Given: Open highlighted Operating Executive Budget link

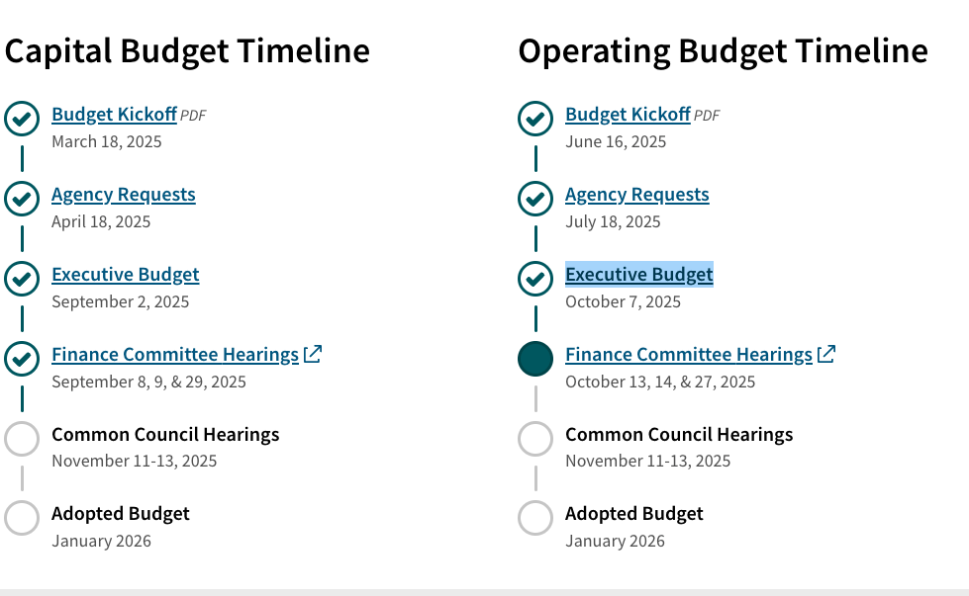Looking at the screenshot, I should 638,275.
